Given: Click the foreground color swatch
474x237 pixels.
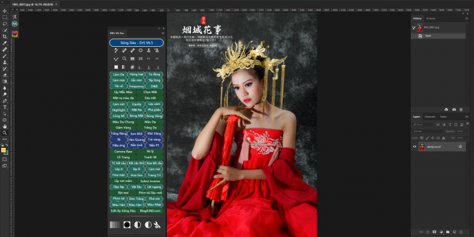Looking at the screenshot, I should 3,150.
